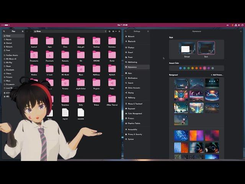Select the Default light style
This screenshot has width=245, height=184.
click(x=187, y=49)
